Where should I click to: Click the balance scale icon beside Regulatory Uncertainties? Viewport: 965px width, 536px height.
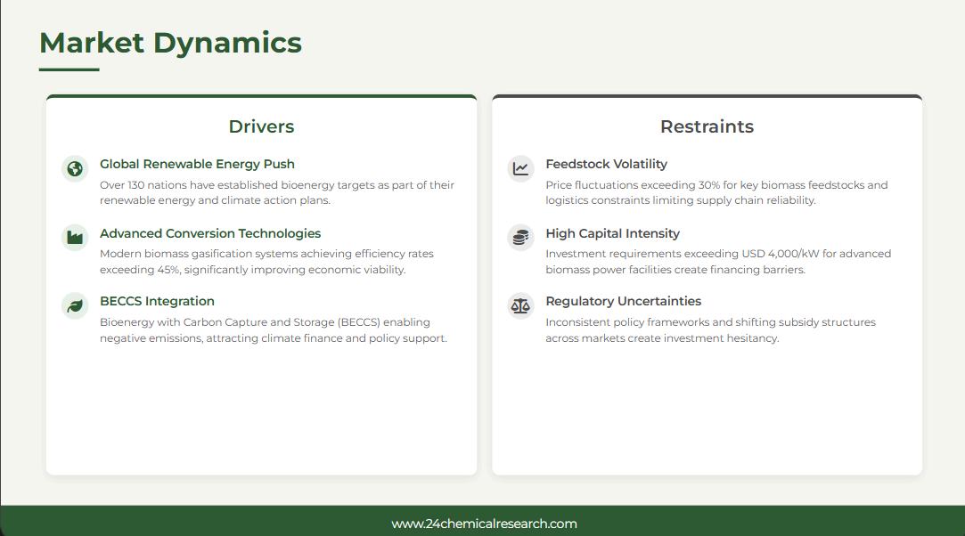[520, 305]
